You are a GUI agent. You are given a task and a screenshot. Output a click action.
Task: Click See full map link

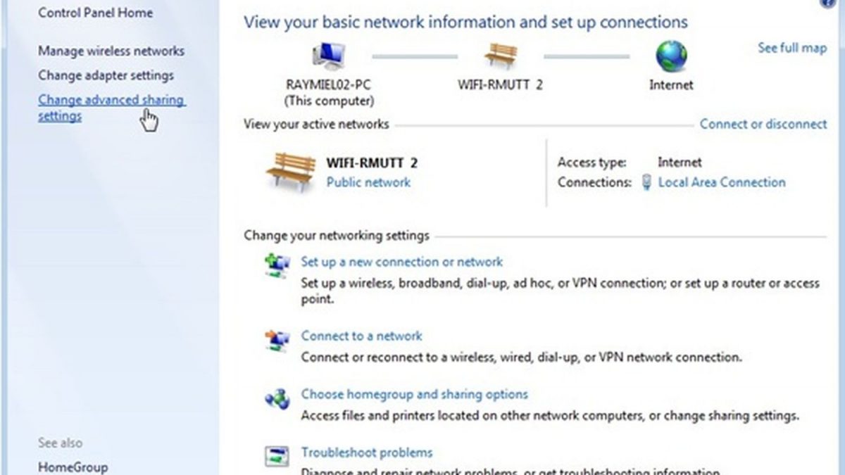pyautogui.click(x=792, y=48)
